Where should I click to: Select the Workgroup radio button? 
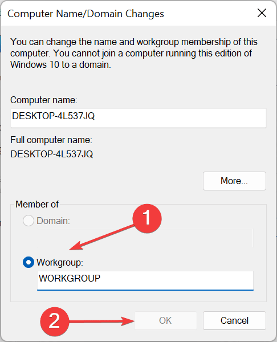[x=28, y=262]
